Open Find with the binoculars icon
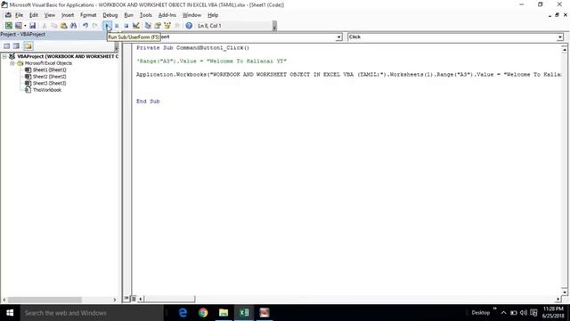The height and width of the screenshot is (321, 570). (x=73, y=26)
